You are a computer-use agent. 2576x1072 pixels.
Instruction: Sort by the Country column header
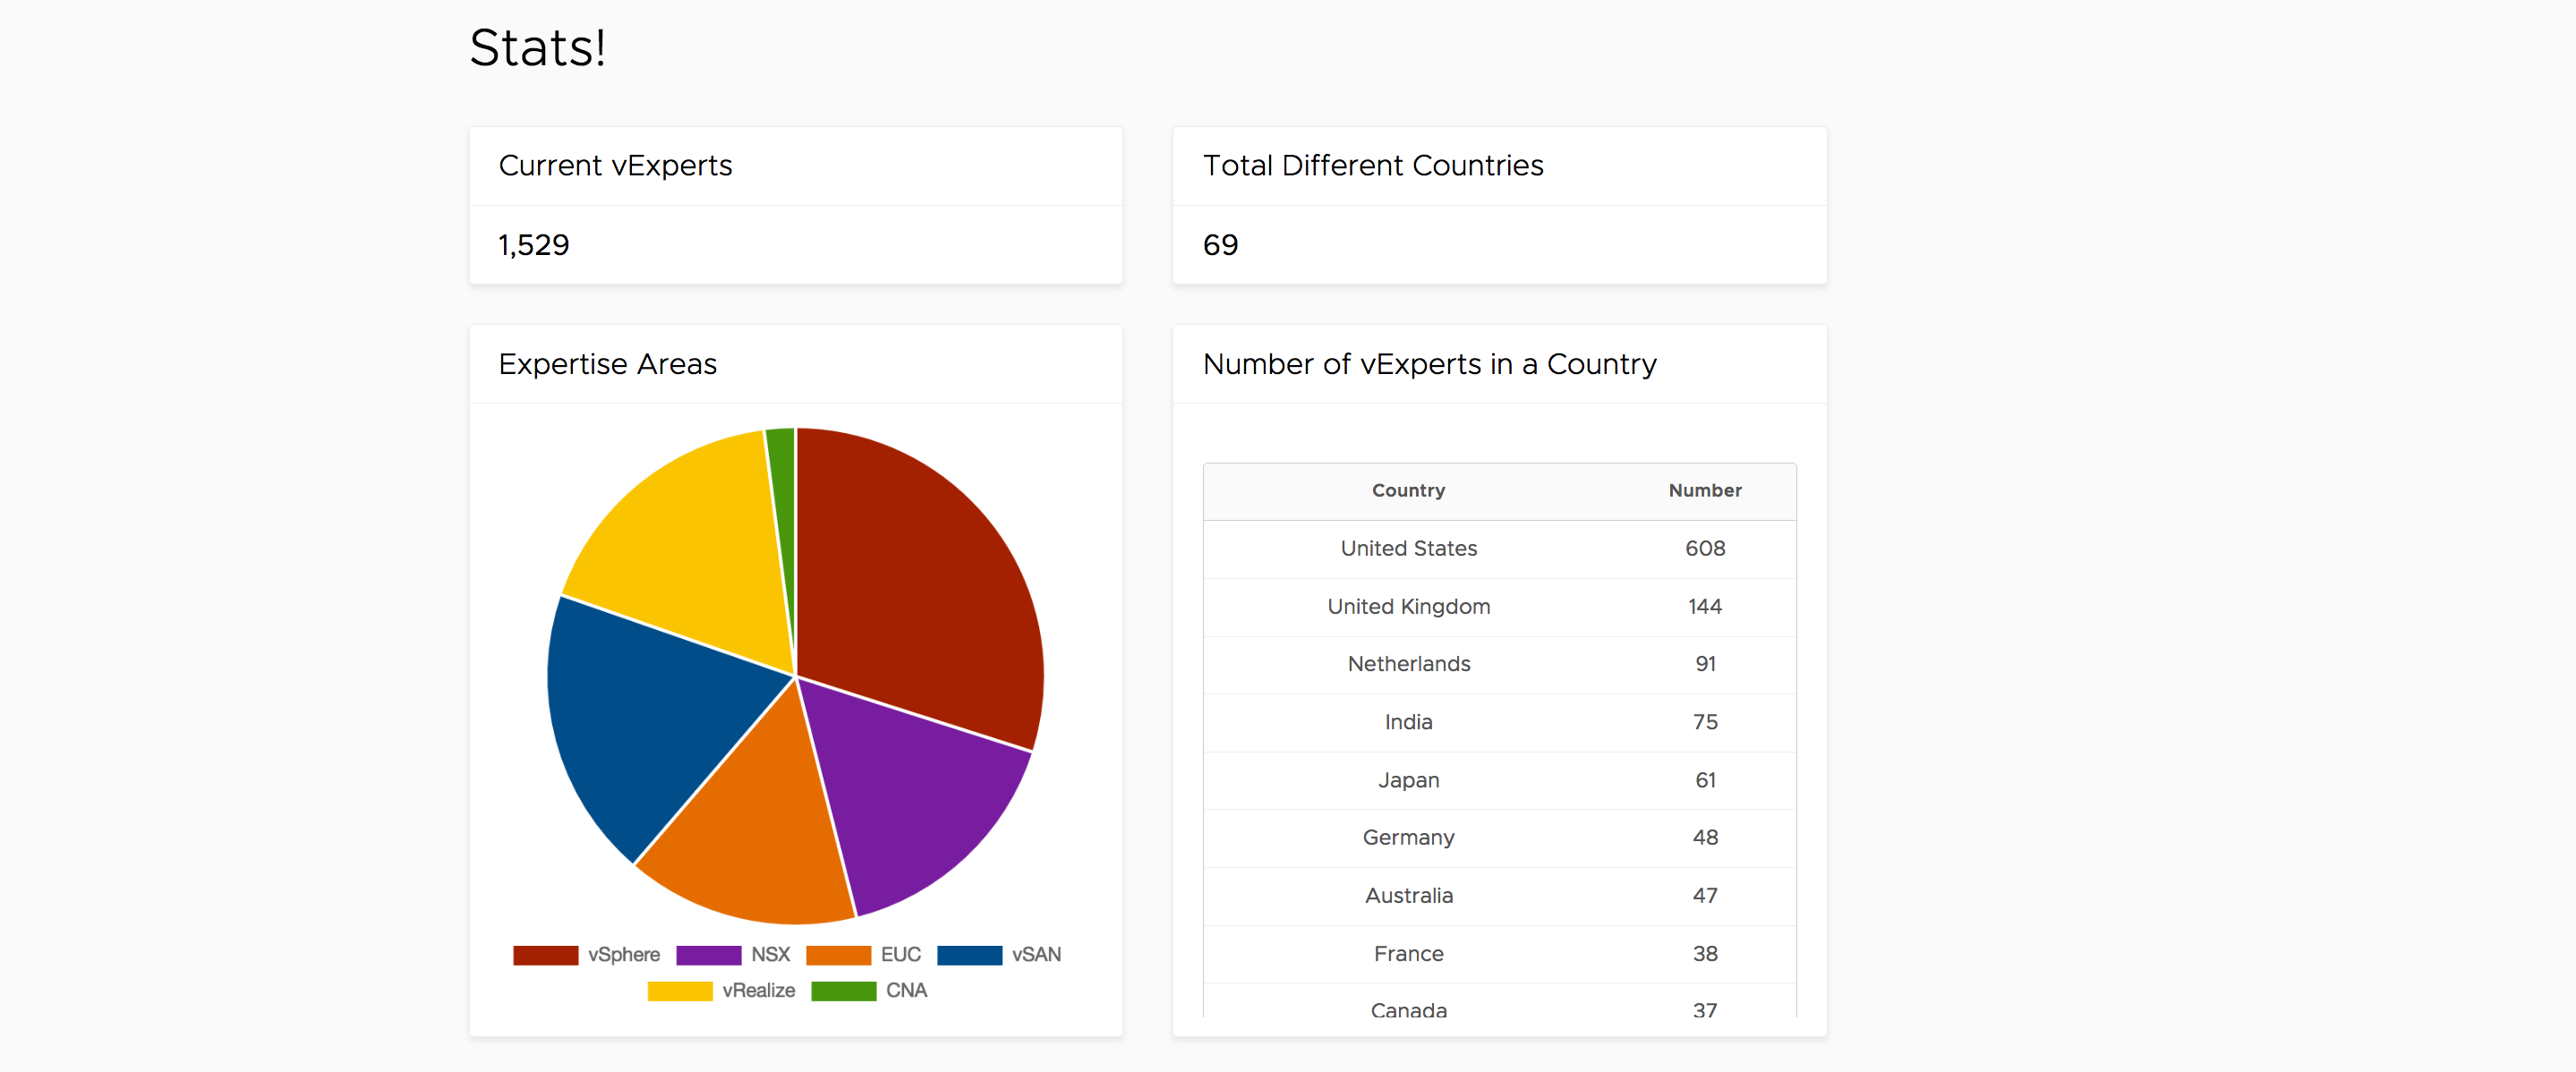point(1408,491)
